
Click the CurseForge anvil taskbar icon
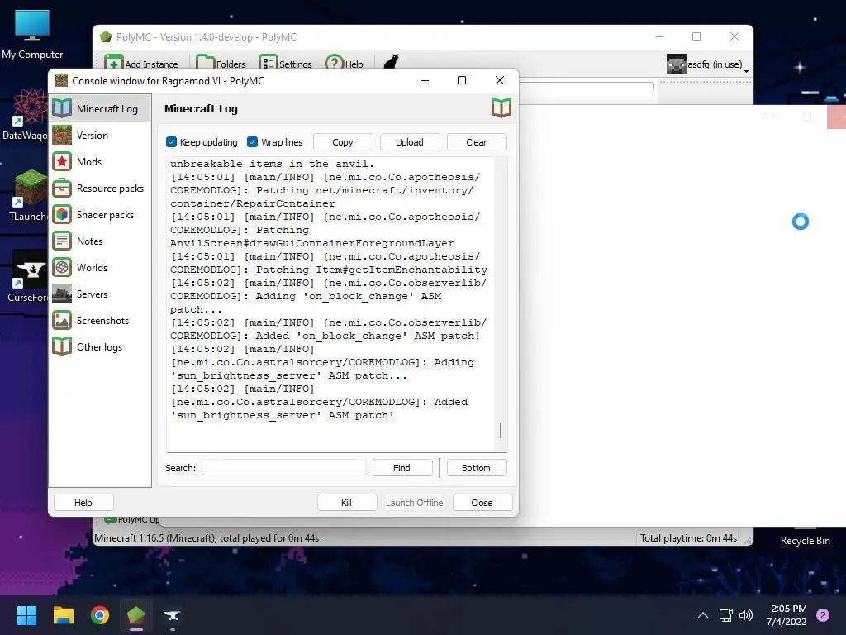click(172, 615)
